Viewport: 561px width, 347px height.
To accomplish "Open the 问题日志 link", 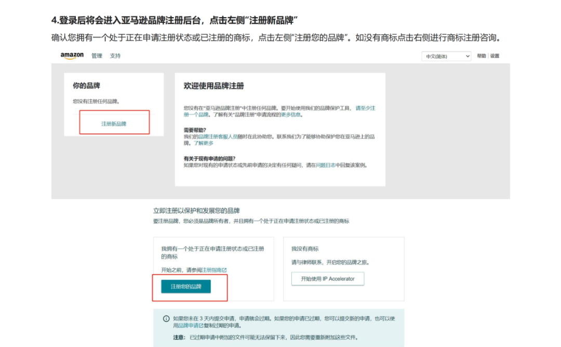I will [x=326, y=165].
